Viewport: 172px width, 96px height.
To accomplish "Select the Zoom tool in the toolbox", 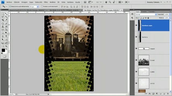I will click(x=6, y=46).
